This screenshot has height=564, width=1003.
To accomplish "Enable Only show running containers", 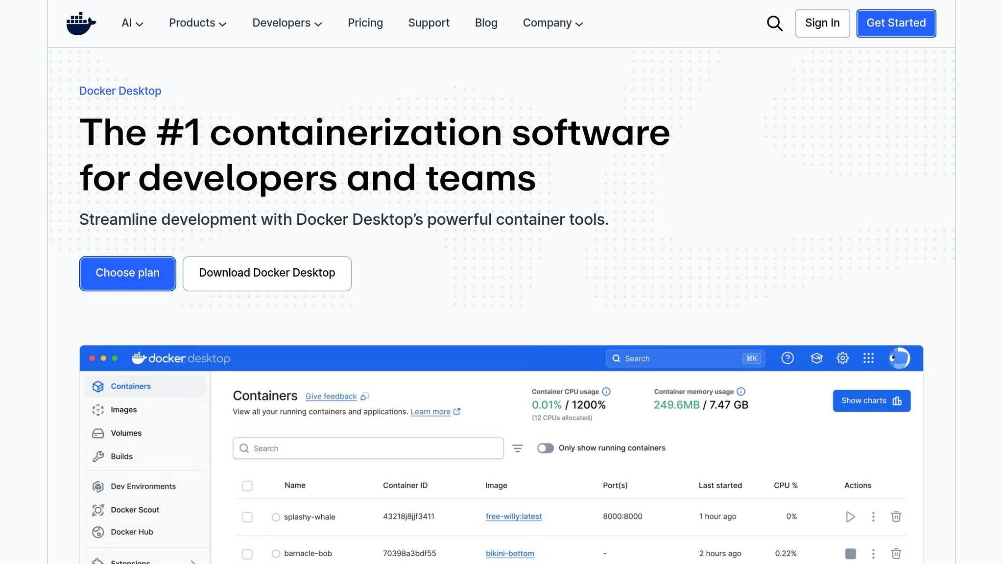I will 545,448.
